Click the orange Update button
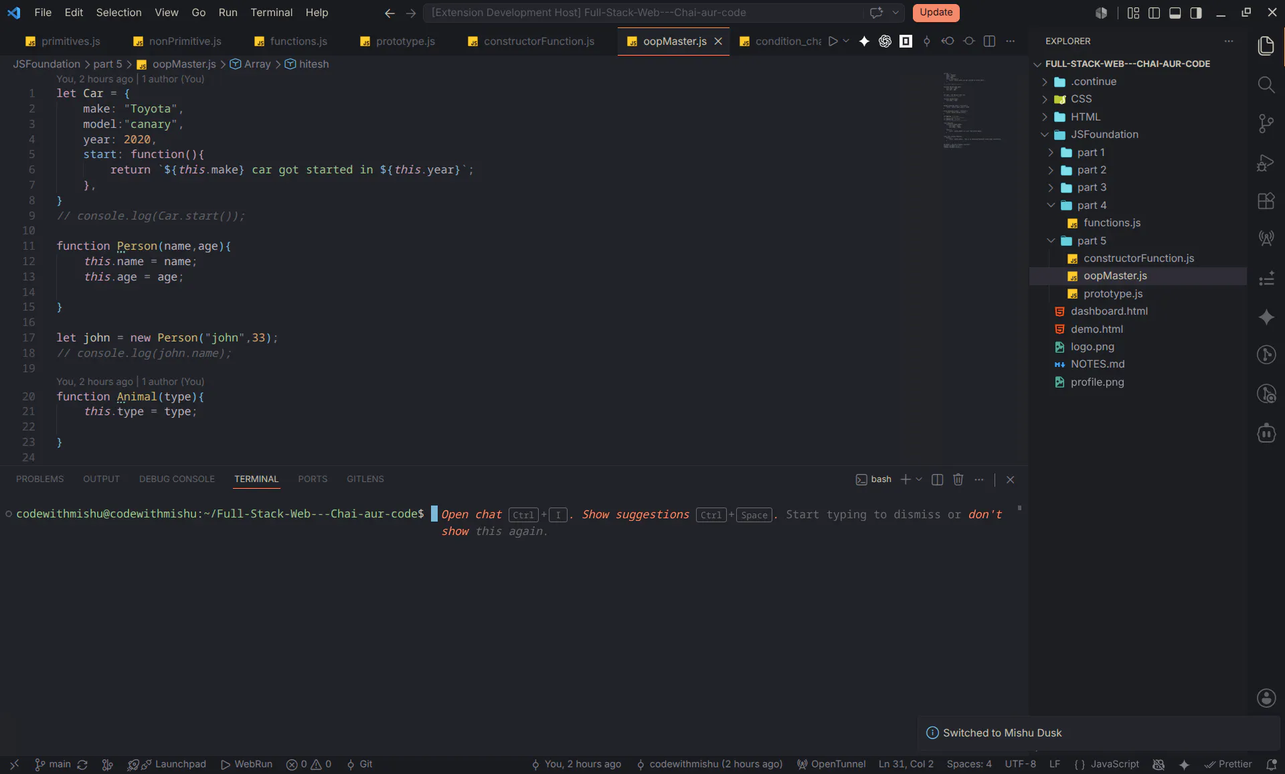 [x=936, y=13]
